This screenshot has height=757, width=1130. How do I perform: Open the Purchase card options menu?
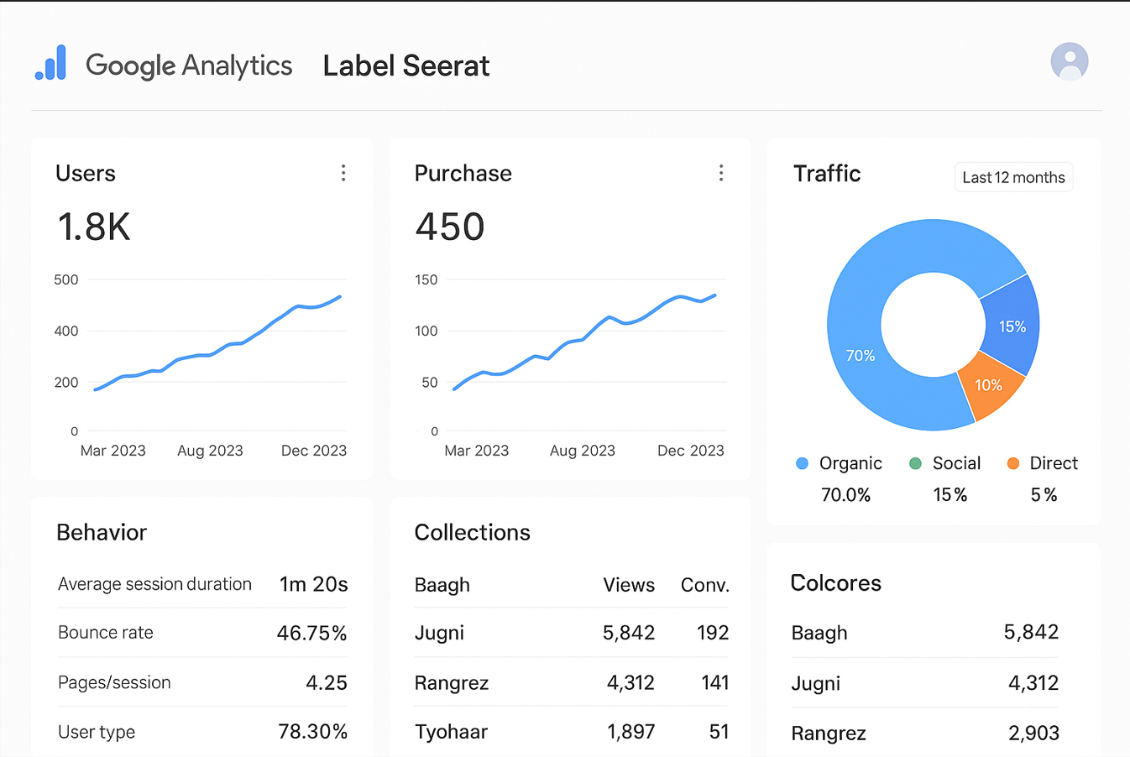[721, 173]
